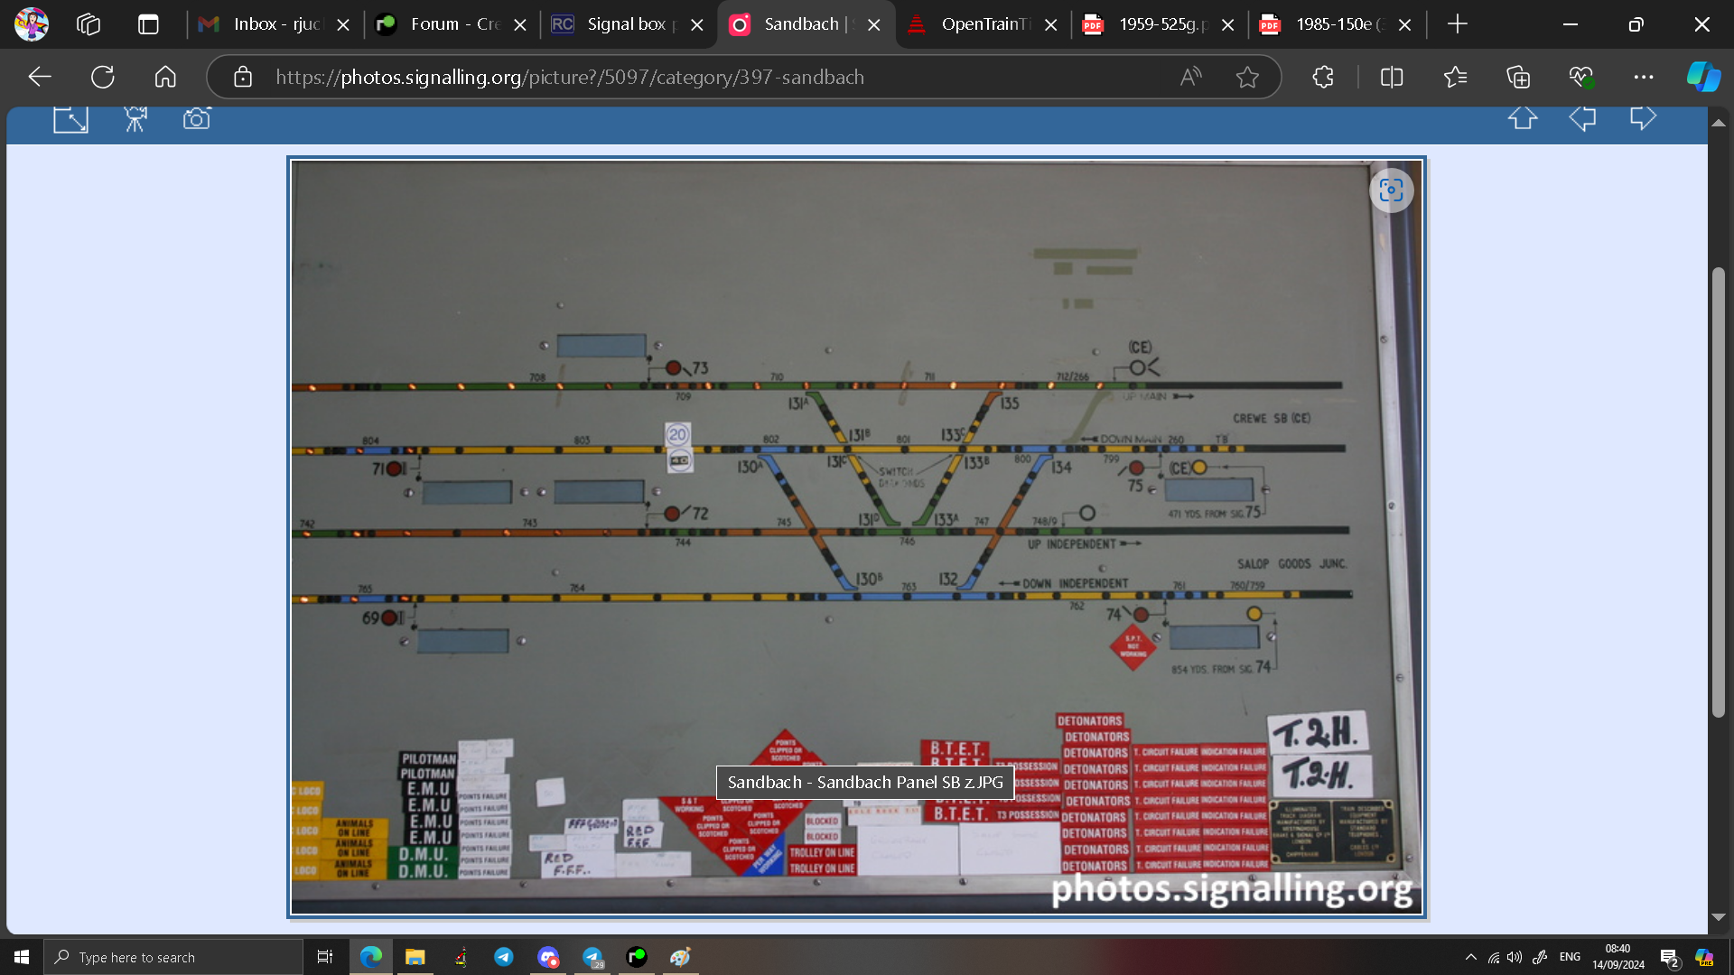1734x975 pixels.
Task: Open Browser essentials heart icon
Action: tap(1581, 77)
